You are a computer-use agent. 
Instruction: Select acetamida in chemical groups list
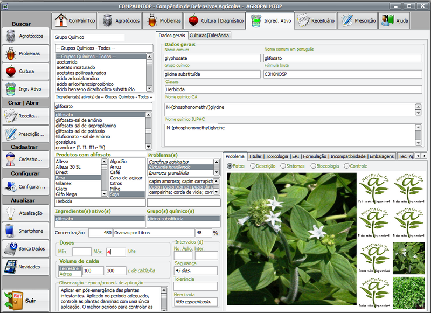(x=101, y=62)
